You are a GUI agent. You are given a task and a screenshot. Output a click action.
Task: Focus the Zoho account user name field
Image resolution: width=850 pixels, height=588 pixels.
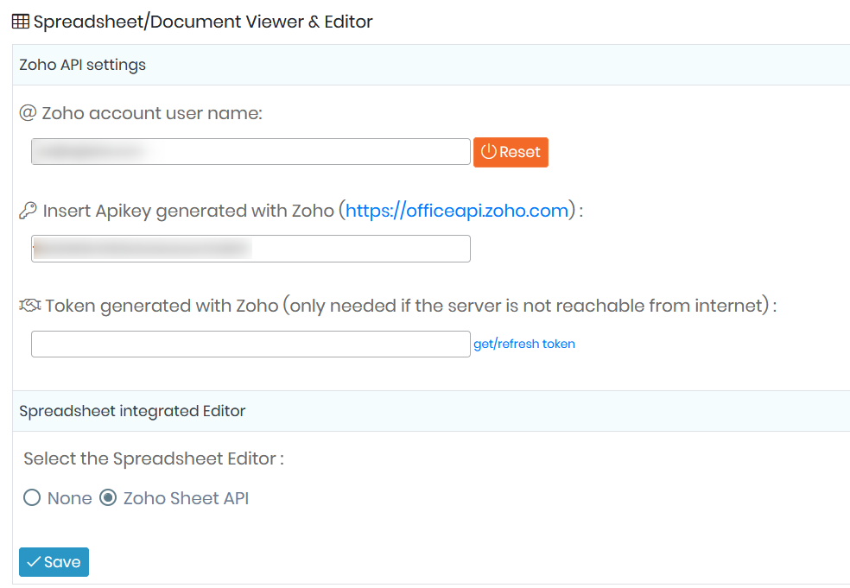pos(251,152)
